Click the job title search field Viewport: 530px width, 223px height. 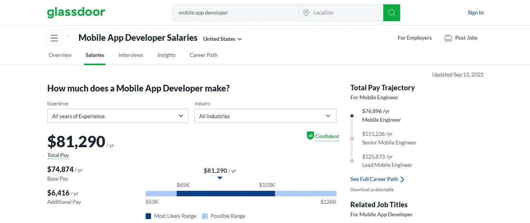click(236, 13)
